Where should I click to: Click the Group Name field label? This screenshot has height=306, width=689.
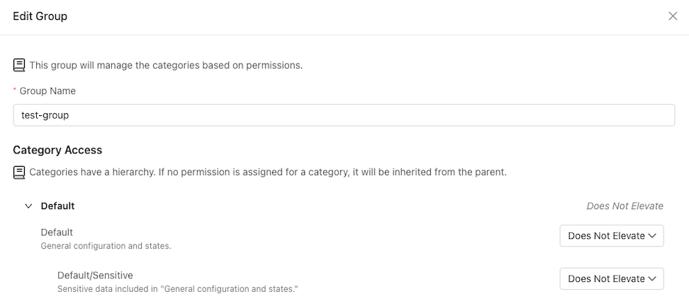(x=47, y=91)
